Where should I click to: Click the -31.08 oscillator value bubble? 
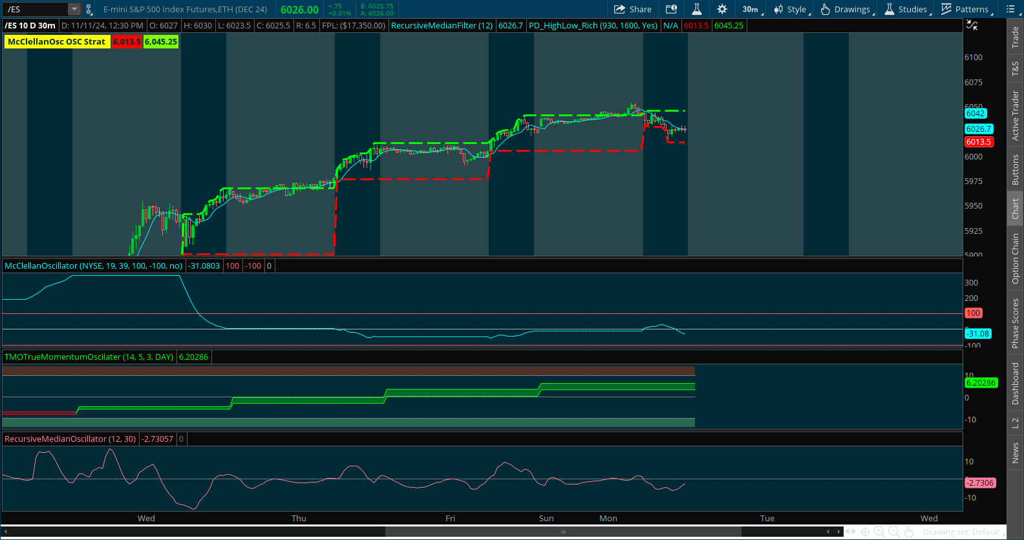pos(977,334)
